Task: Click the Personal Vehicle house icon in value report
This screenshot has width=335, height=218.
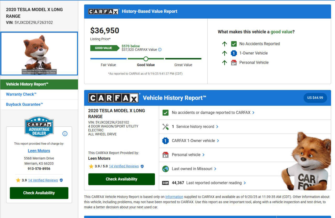Action: (234, 62)
